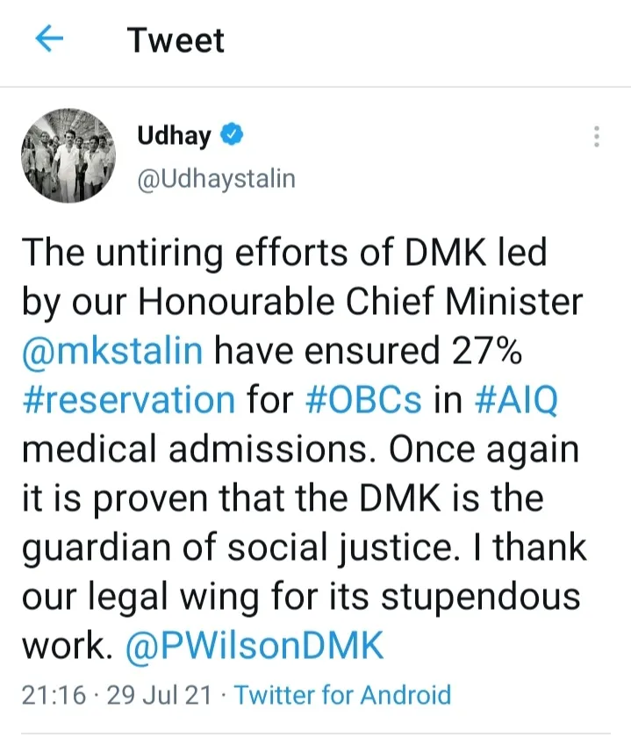Go back using the blue arrow
631x737 pixels.
pyautogui.click(x=49, y=39)
